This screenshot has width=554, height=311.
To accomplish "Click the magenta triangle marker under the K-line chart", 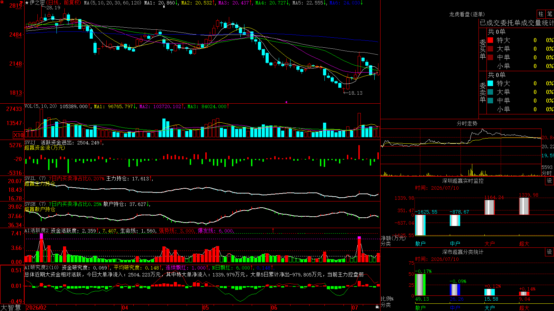I will 286,102.
